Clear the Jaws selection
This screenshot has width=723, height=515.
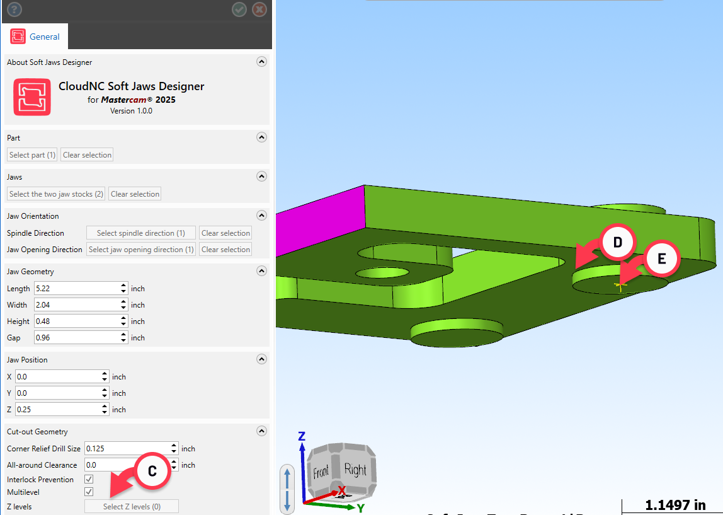135,194
